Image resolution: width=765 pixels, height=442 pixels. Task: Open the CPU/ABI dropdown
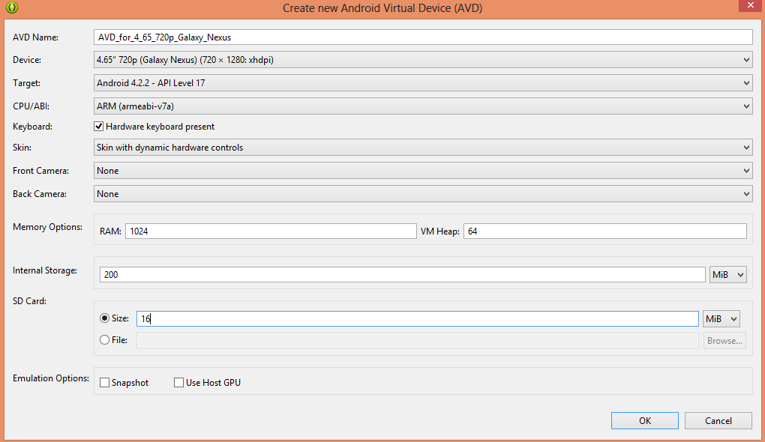coord(423,106)
